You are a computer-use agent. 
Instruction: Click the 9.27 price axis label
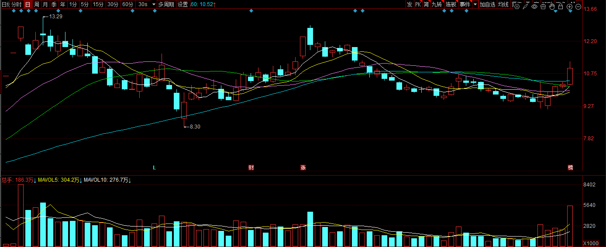pos(589,106)
